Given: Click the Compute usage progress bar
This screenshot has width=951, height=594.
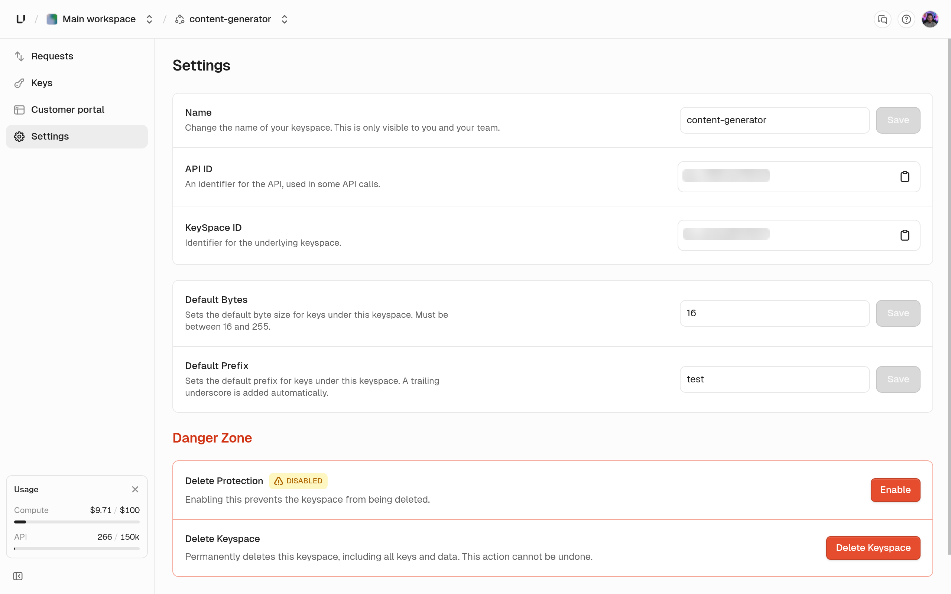Looking at the screenshot, I should pyautogui.click(x=77, y=522).
